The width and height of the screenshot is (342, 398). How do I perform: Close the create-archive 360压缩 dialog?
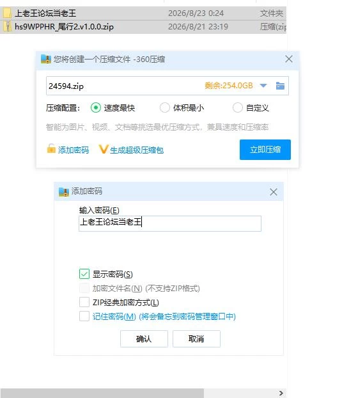289,59
